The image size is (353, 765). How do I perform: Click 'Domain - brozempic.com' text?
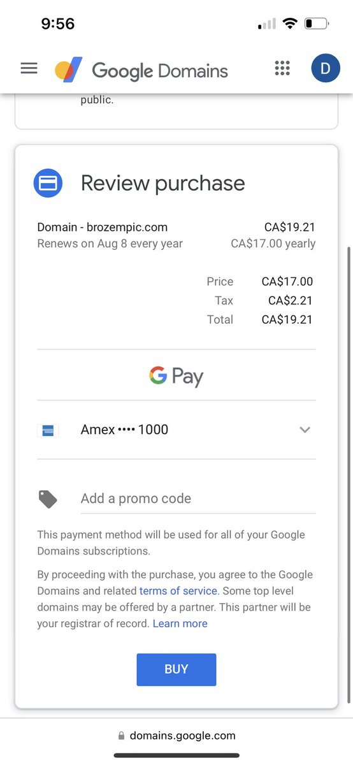click(x=103, y=227)
